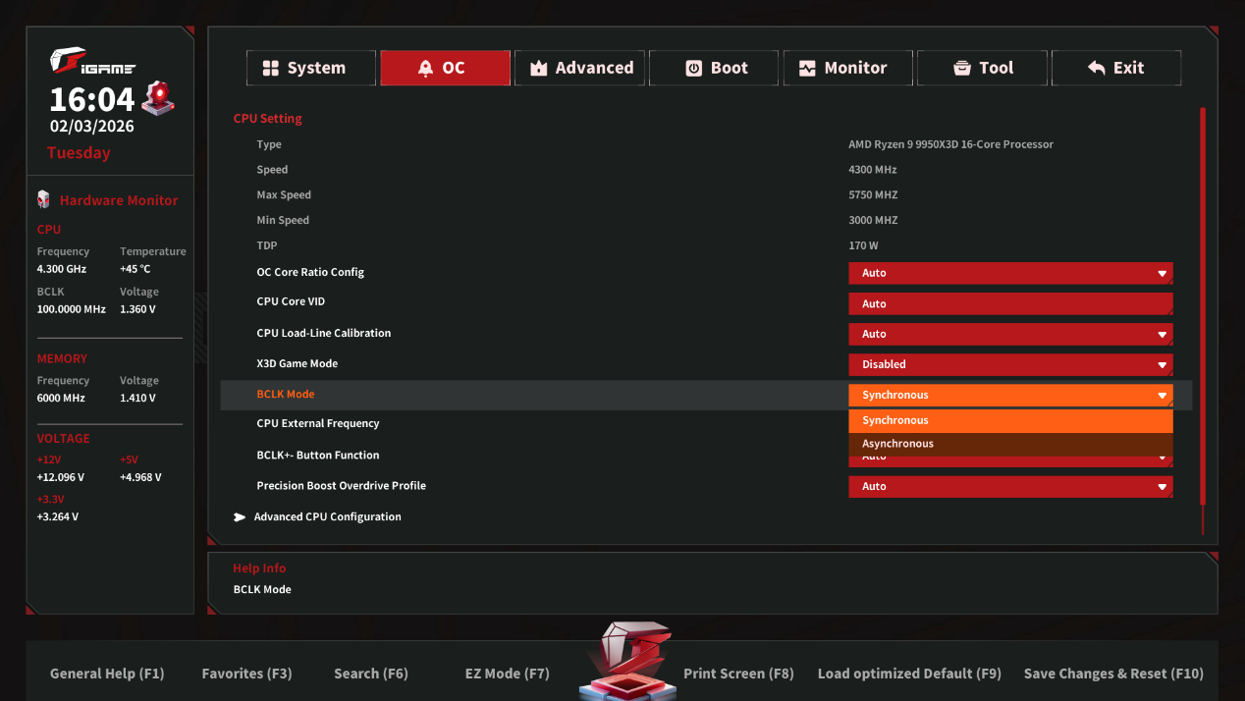Image resolution: width=1245 pixels, height=701 pixels.
Task: Click the 6000 MHz memory frequency
Action: [x=61, y=399]
